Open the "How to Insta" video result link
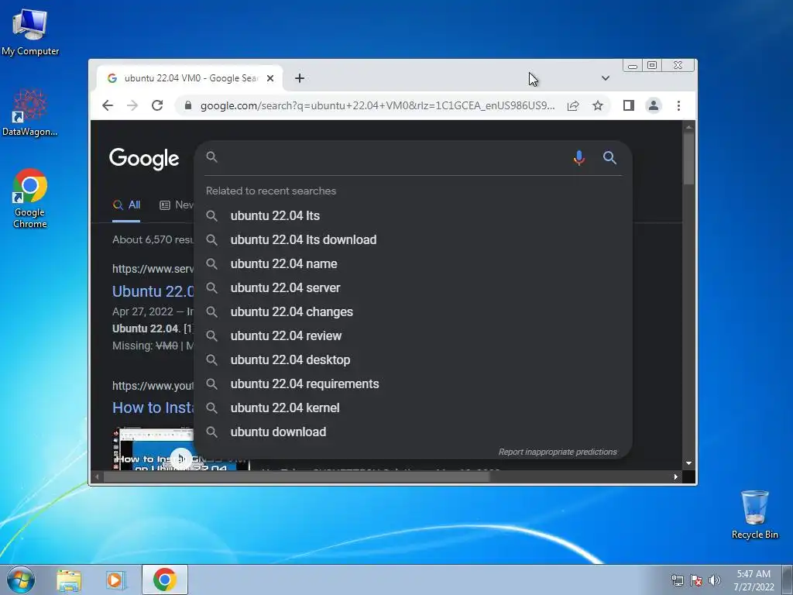Viewport: 793px width, 595px height. tap(153, 408)
